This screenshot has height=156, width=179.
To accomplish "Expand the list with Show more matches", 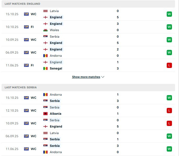I will coord(86,77).
